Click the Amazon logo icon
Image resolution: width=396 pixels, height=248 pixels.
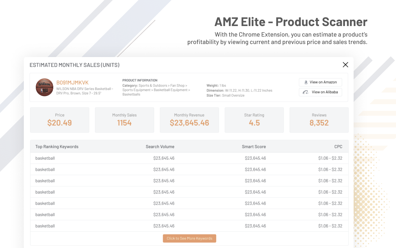pos(306,82)
